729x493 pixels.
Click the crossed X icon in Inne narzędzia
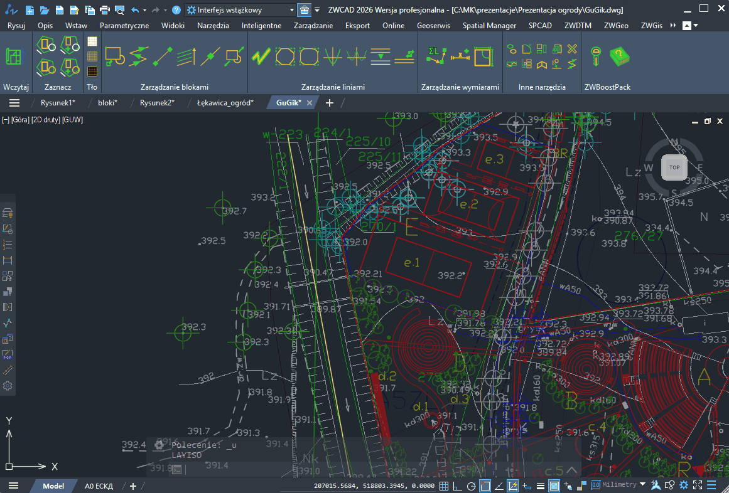[572, 49]
